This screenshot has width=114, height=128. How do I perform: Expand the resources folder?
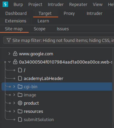click(x=14, y=111)
